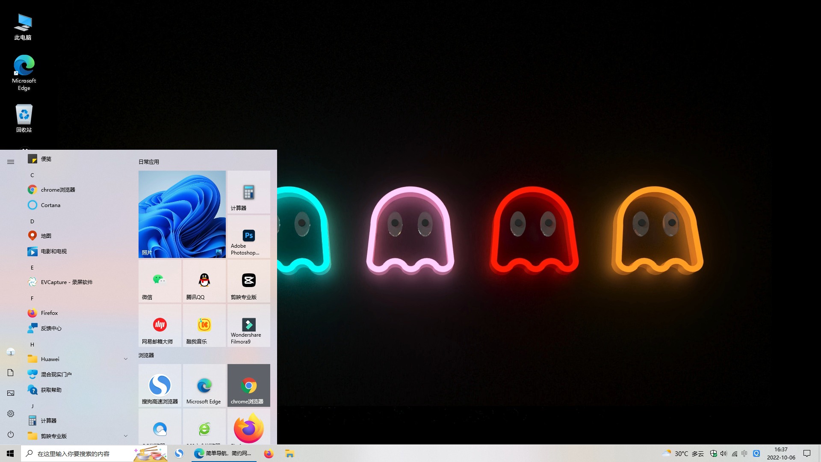Expand the Huawei folder chevron

(x=126, y=359)
